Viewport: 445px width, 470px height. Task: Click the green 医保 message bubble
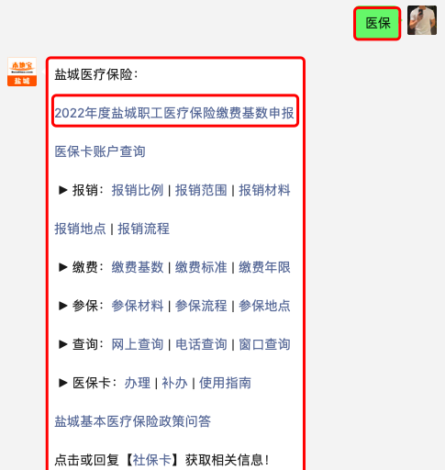coord(377,24)
